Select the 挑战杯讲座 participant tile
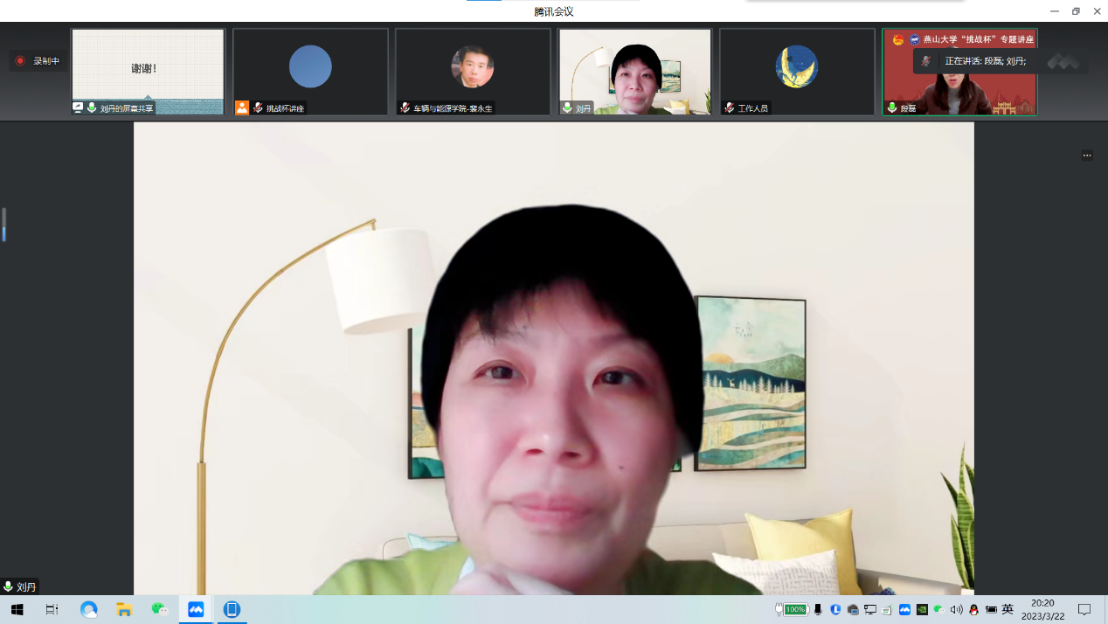 point(310,71)
